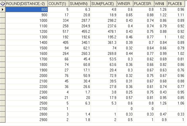Click the PLACESR column header
This screenshot has height=126, width=187.
(x=143, y=4)
